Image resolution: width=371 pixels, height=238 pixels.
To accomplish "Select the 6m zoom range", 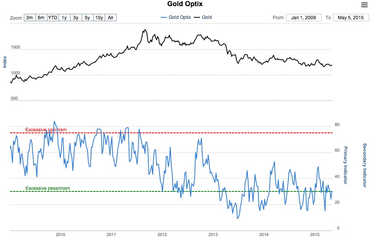I will (x=41, y=18).
